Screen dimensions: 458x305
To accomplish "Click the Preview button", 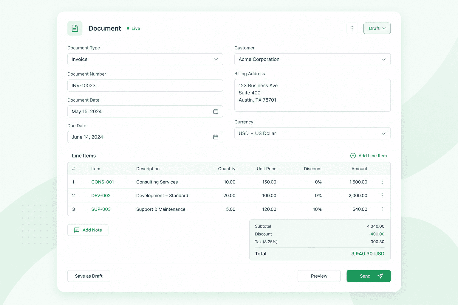I will (319, 276).
